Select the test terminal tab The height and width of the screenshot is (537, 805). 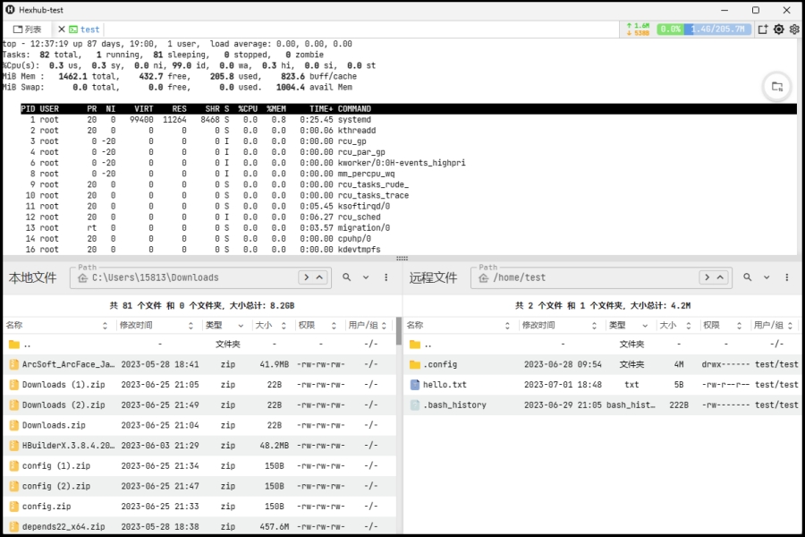85,30
